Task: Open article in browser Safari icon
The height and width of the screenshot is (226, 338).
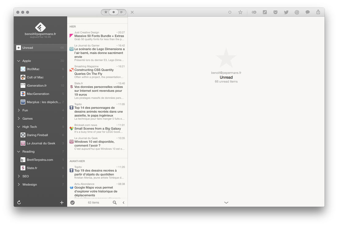Action: pyautogui.click(x=265, y=12)
